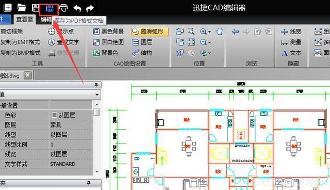Click the properties list scrollbar thumb
Screen dimensions: 330x190
point(97,112)
